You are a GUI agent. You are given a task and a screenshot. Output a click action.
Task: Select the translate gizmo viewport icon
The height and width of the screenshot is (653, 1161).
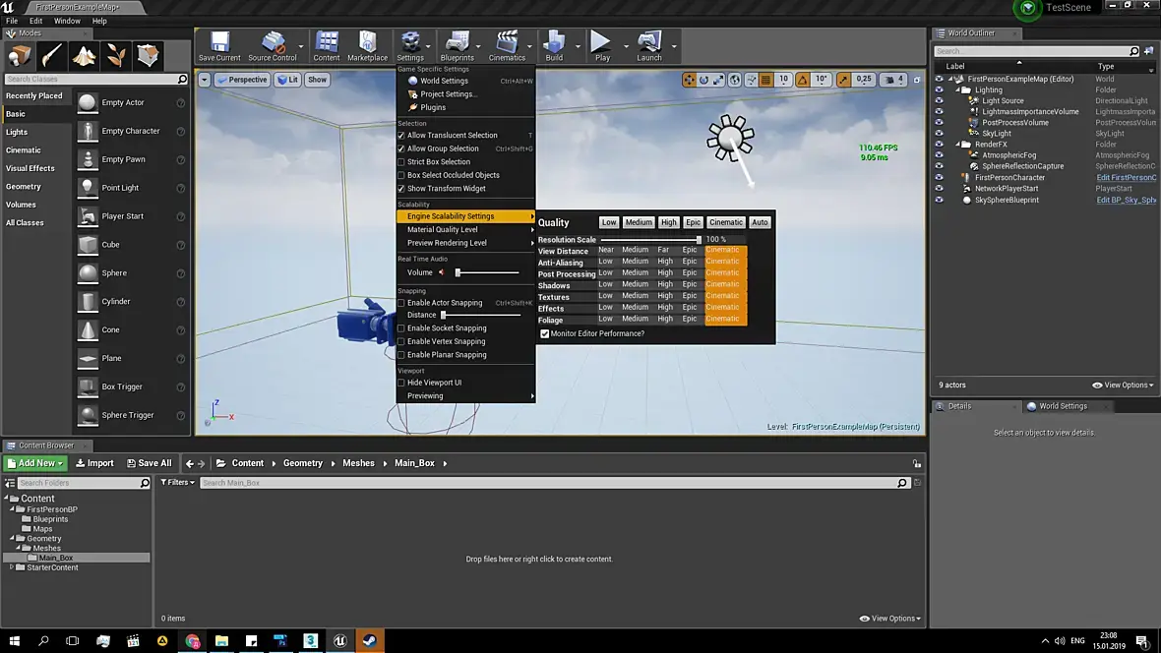(689, 80)
